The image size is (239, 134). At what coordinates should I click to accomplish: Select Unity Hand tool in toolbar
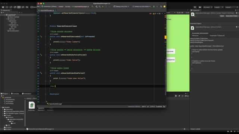click(x=3, y=7)
